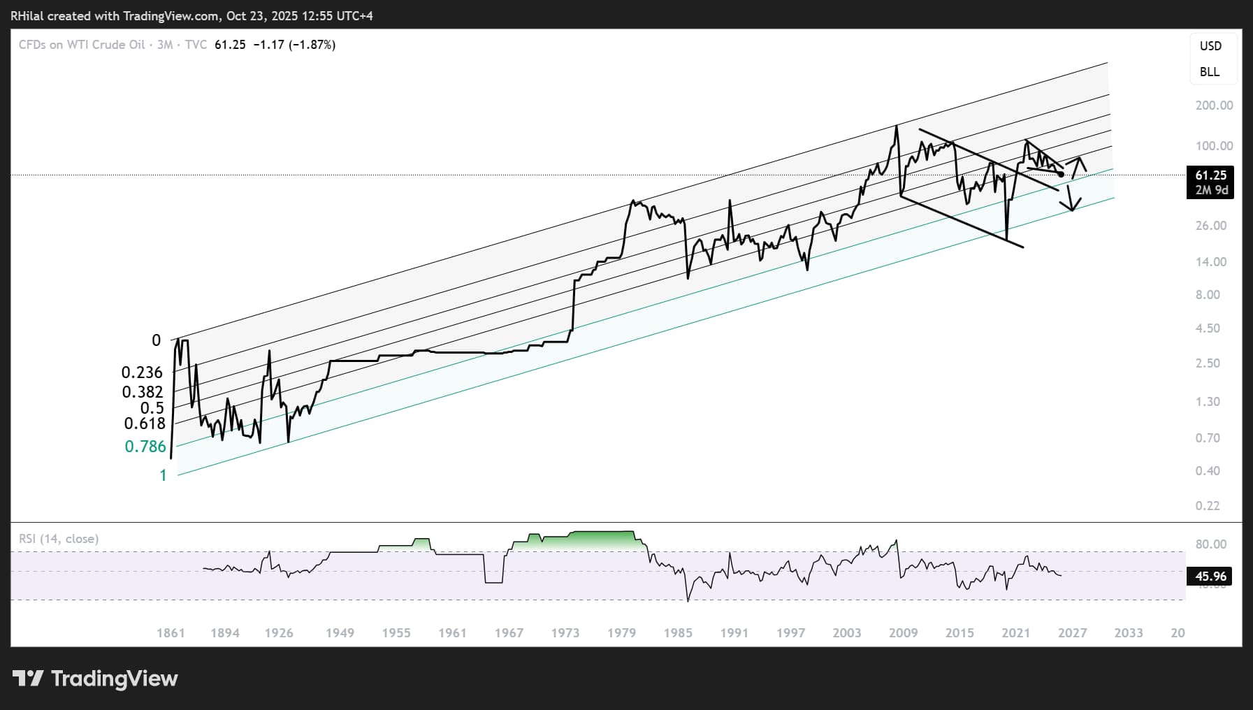Click the 14.00 price axis label

click(1211, 262)
